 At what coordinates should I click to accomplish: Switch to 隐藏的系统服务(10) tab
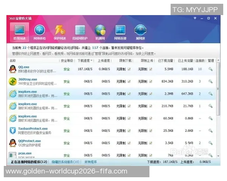click(66, 161)
